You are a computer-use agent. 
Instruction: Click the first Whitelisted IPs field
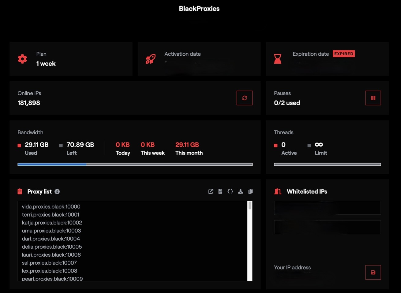pos(327,208)
